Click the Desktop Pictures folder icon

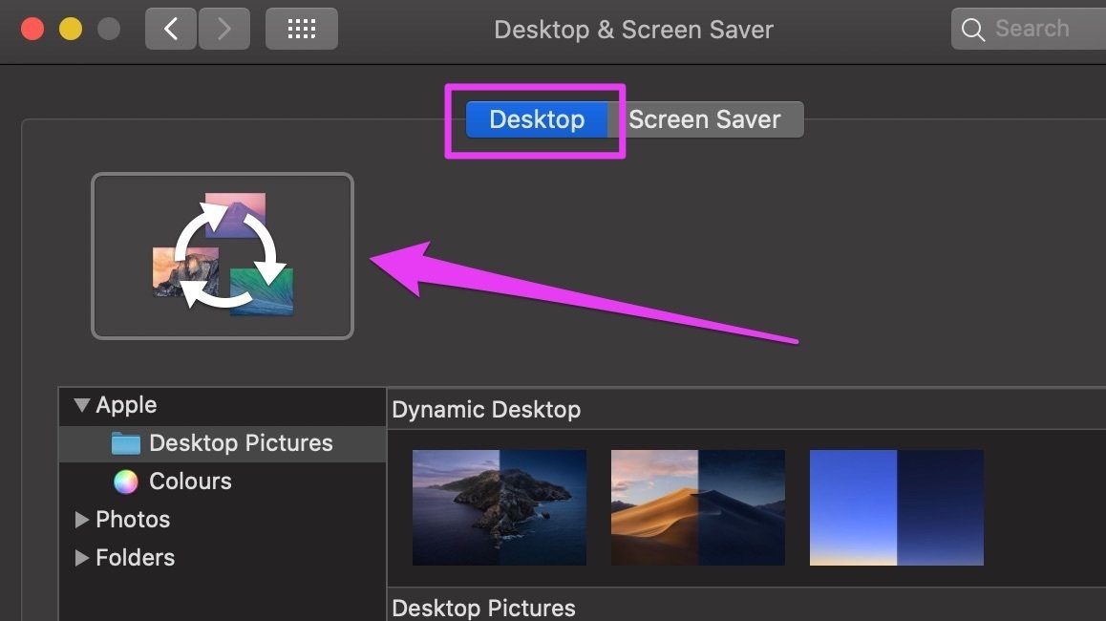tap(125, 443)
